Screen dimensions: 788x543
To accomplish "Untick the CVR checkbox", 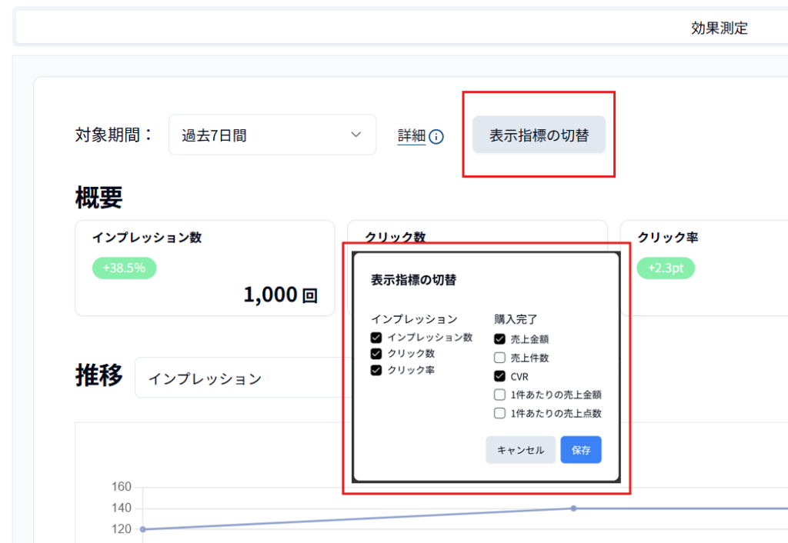I will coord(499,376).
